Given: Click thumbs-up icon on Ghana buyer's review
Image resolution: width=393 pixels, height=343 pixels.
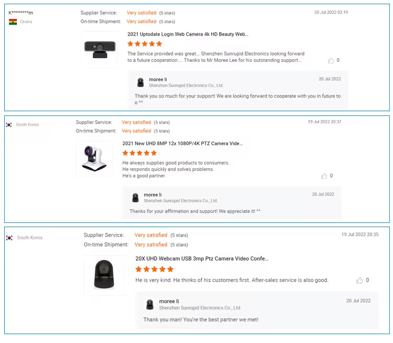Looking at the screenshot, I should tap(331, 60).
